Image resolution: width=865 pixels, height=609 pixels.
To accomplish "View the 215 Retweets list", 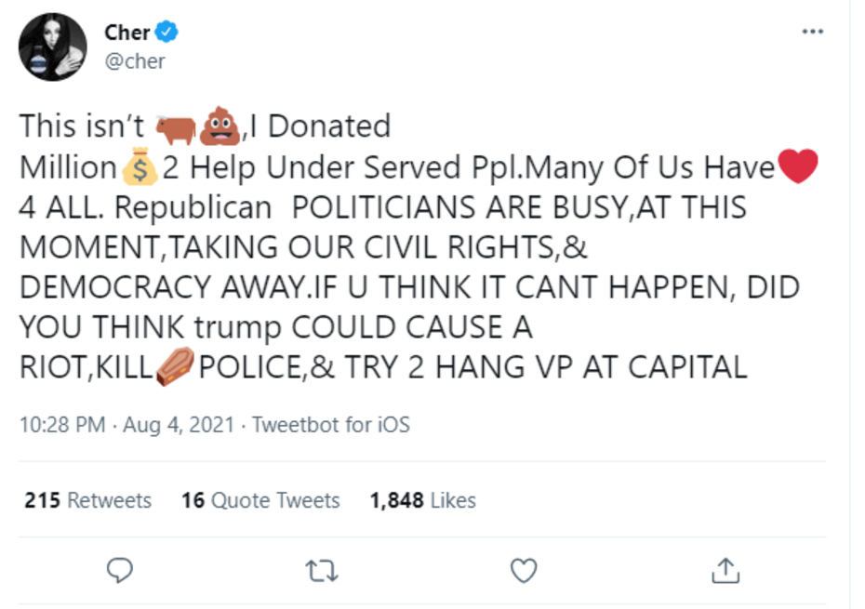I will point(87,500).
